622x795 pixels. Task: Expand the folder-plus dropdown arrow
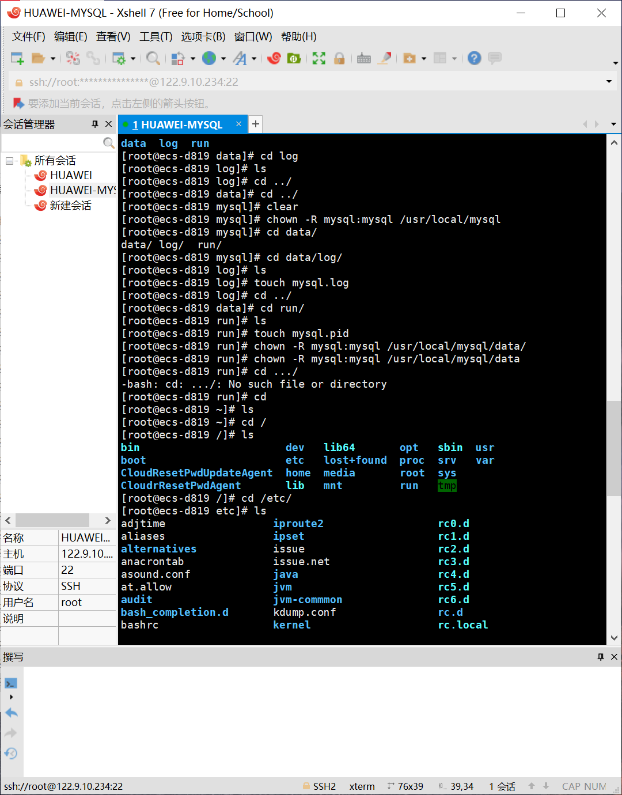point(424,58)
